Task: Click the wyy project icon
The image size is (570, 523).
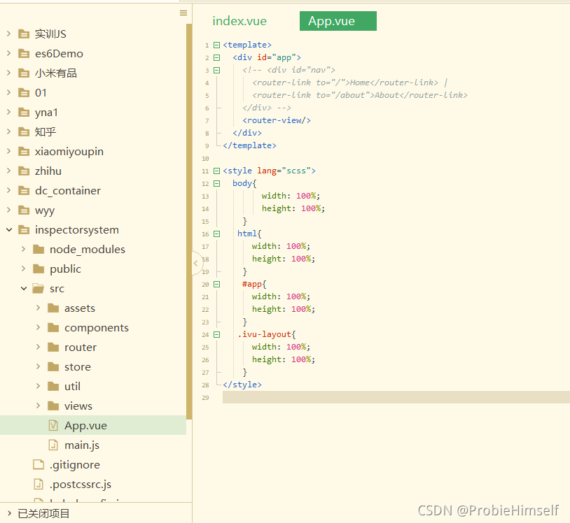Action: (x=24, y=210)
